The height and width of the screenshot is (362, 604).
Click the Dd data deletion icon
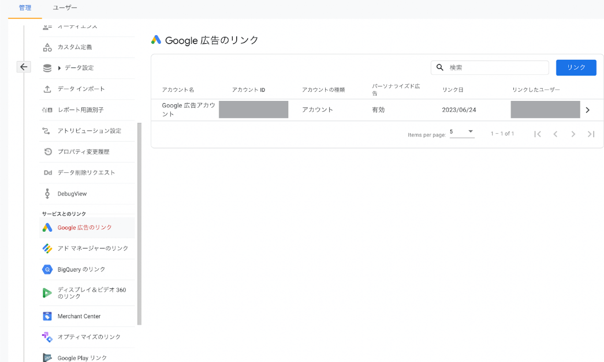48,173
